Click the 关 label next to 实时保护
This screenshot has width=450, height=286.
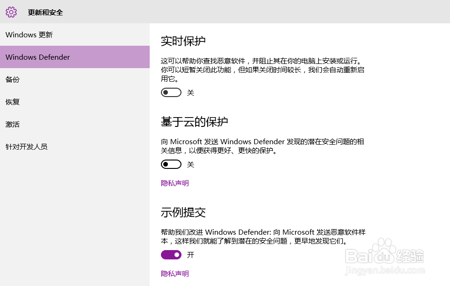190,92
